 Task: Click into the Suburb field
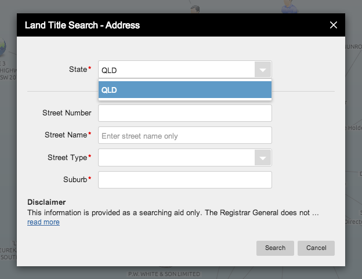(x=185, y=180)
